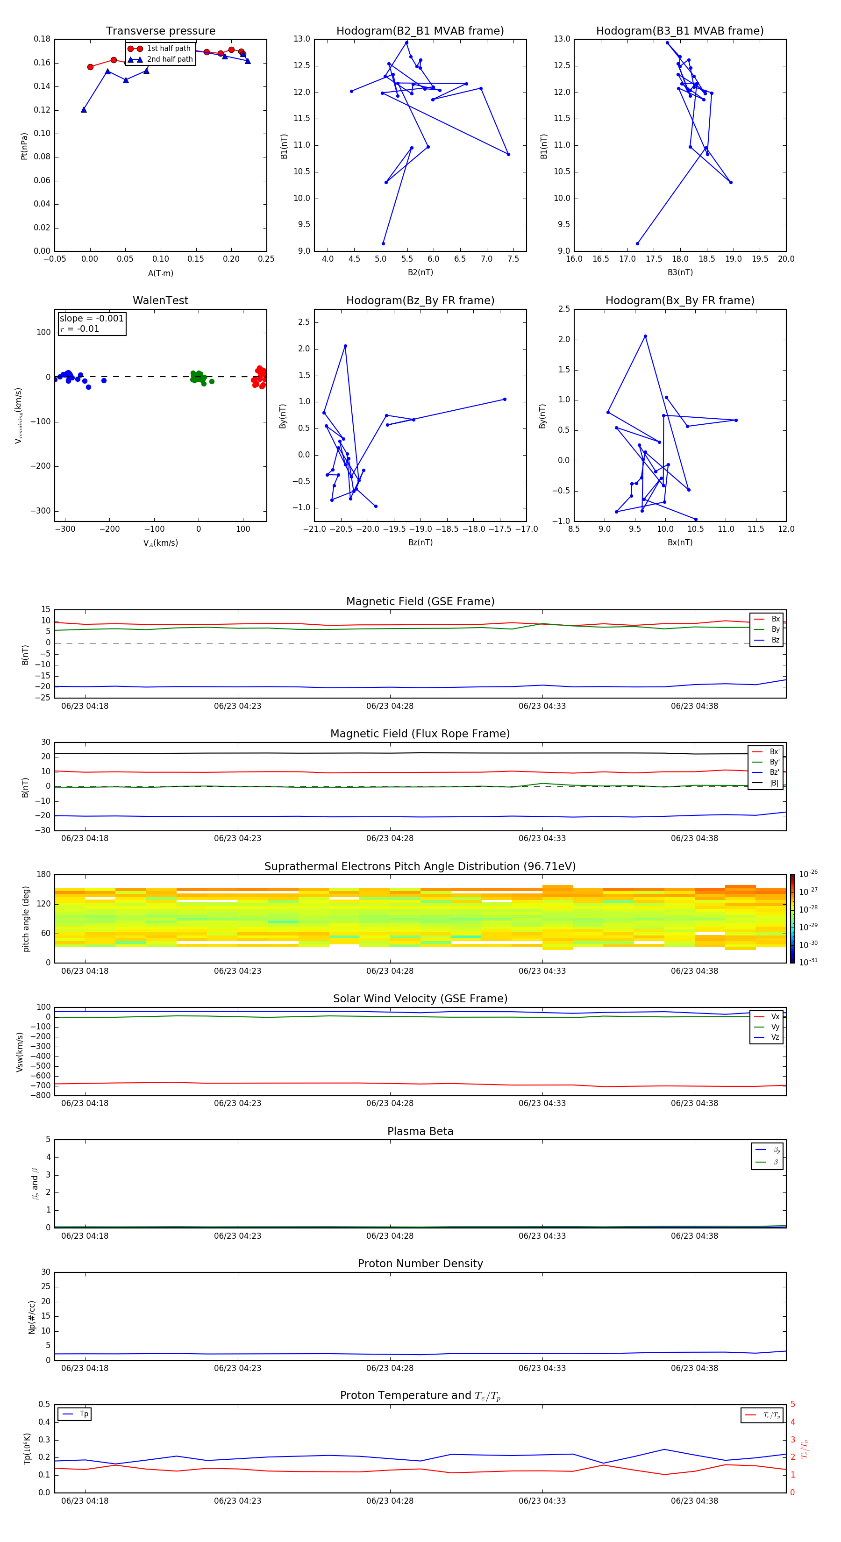Click the "Plasma Beta" panel title
The image size is (841, 1542).
click(420, 1131)
